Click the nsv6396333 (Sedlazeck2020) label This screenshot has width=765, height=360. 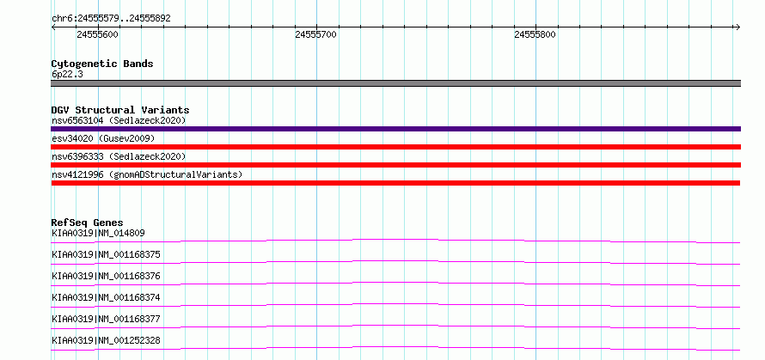[x=119, y=156]
